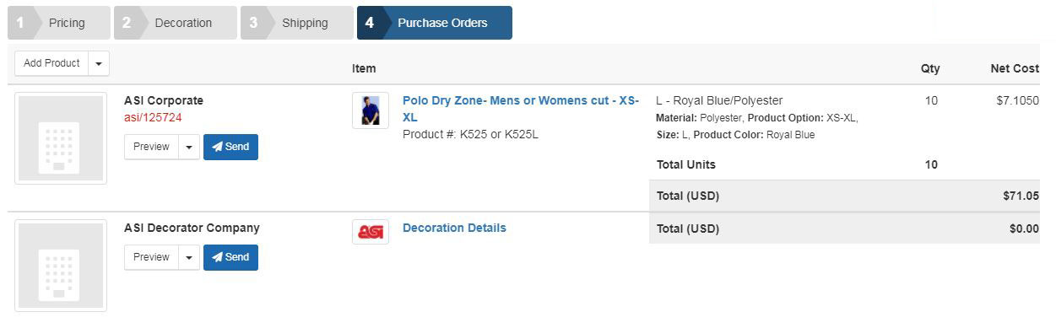Click the Add Product button

pos(51,63)
